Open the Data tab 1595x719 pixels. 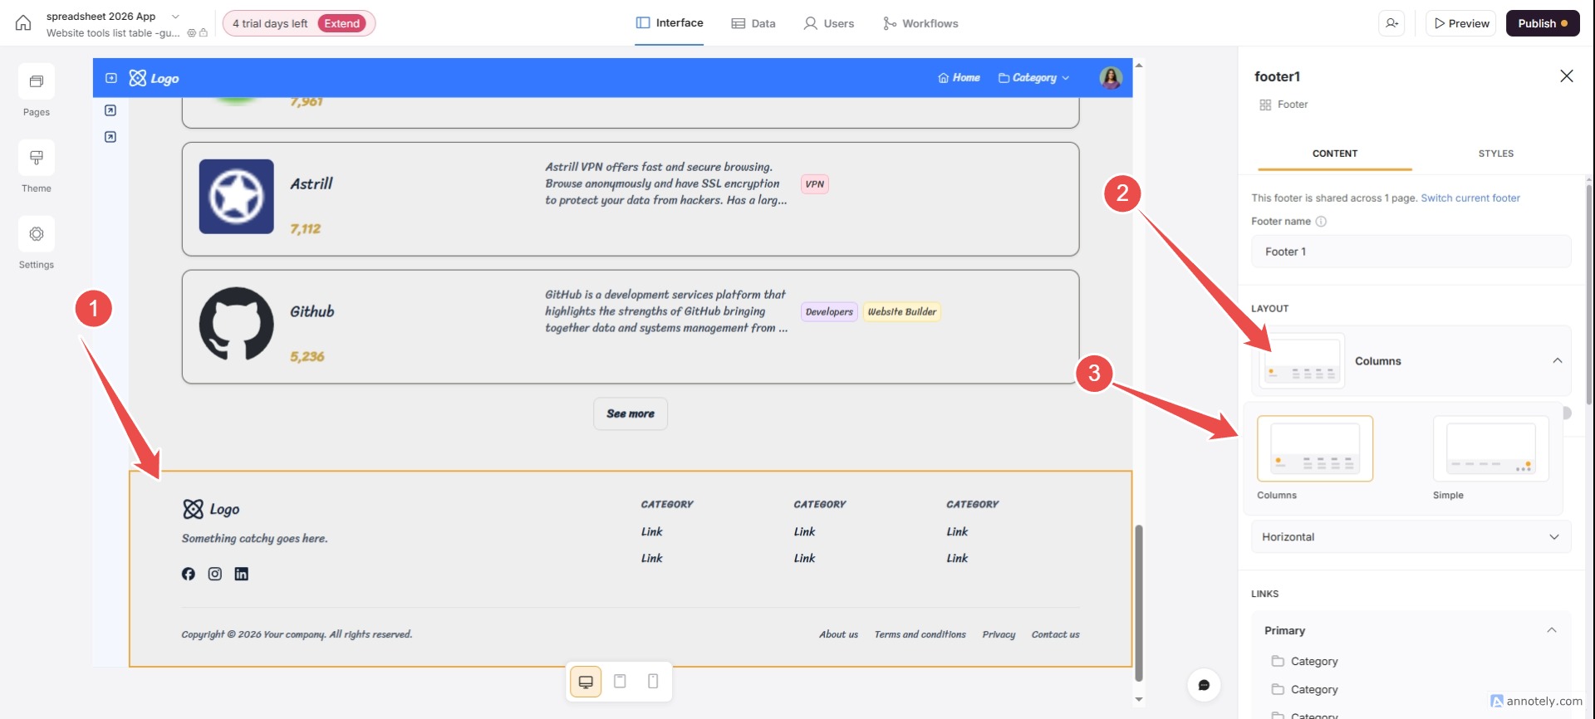(753, 23)
